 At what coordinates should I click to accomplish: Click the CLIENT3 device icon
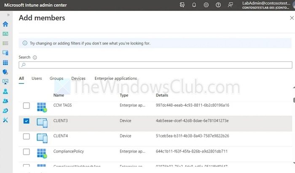pos(42,123)
